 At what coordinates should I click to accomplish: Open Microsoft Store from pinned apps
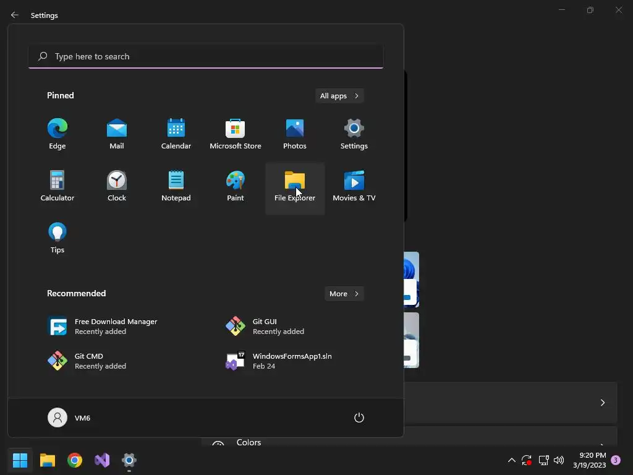pyautogui.click(x=236, y=134)
